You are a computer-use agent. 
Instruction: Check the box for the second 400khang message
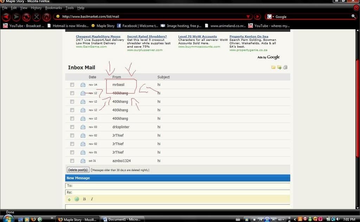(72, 102)
